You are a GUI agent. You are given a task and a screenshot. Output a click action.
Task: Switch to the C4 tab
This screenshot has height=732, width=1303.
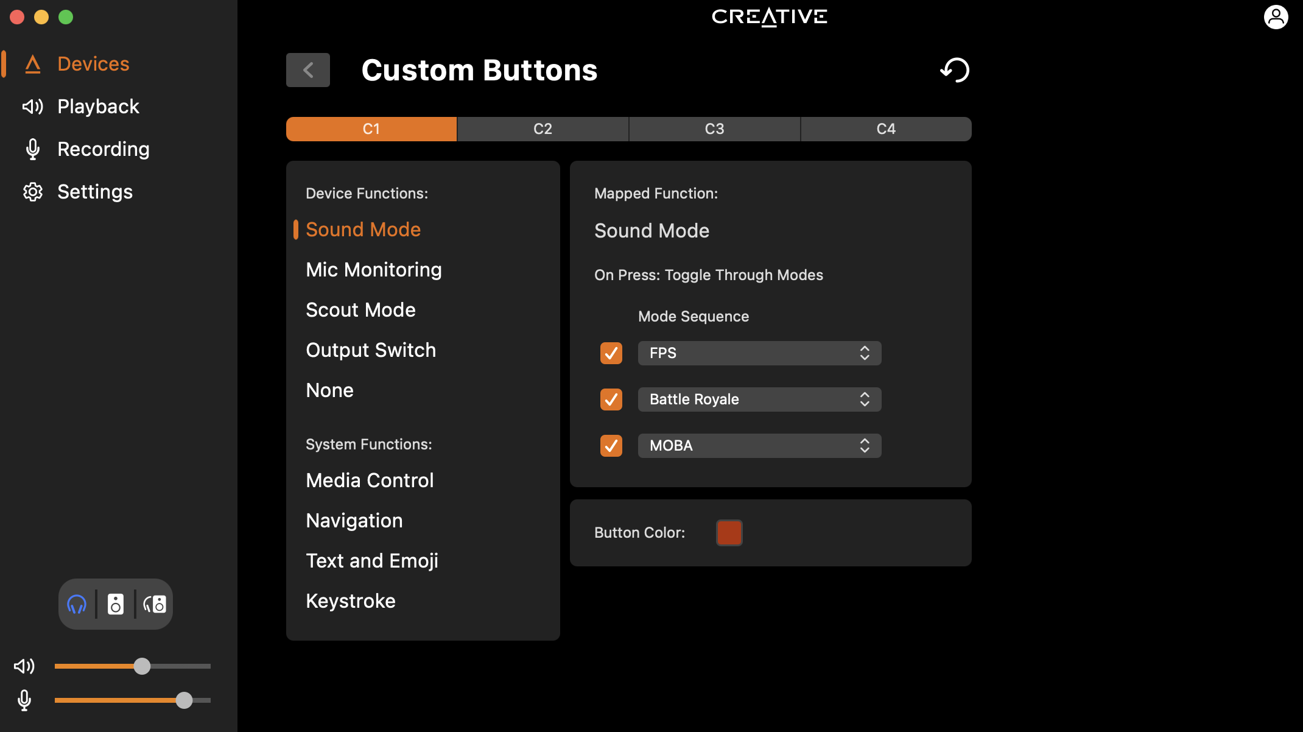pyautogui.click(x=886, y=129)
